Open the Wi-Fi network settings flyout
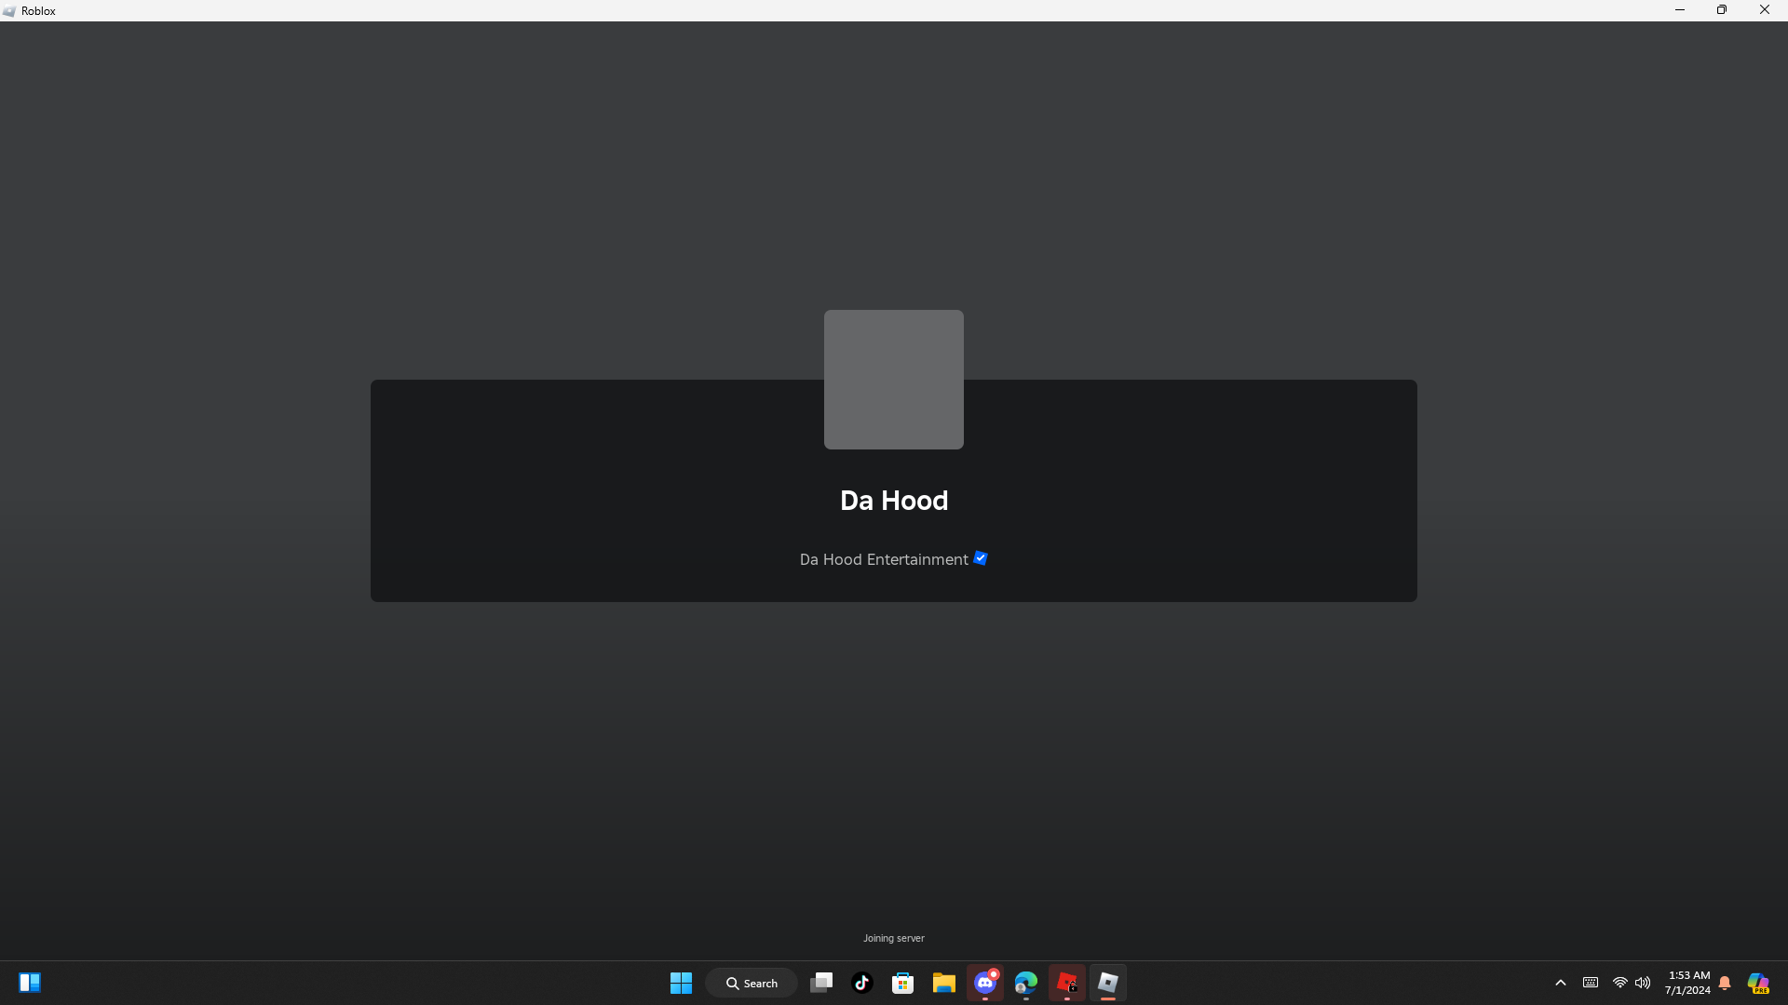The image size is (1788, 1005). [x=1620, y=983]
